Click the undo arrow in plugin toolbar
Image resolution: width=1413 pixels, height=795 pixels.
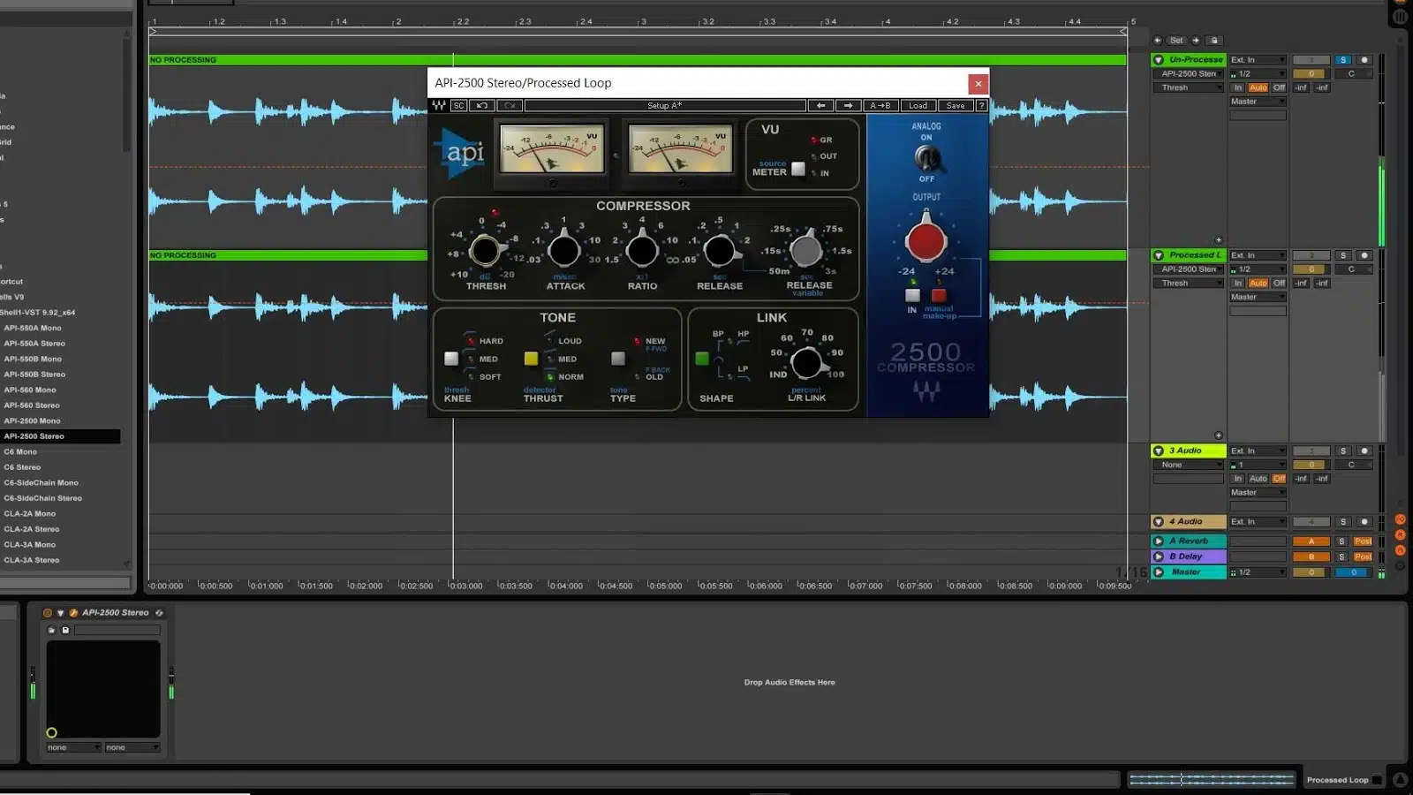482,105
